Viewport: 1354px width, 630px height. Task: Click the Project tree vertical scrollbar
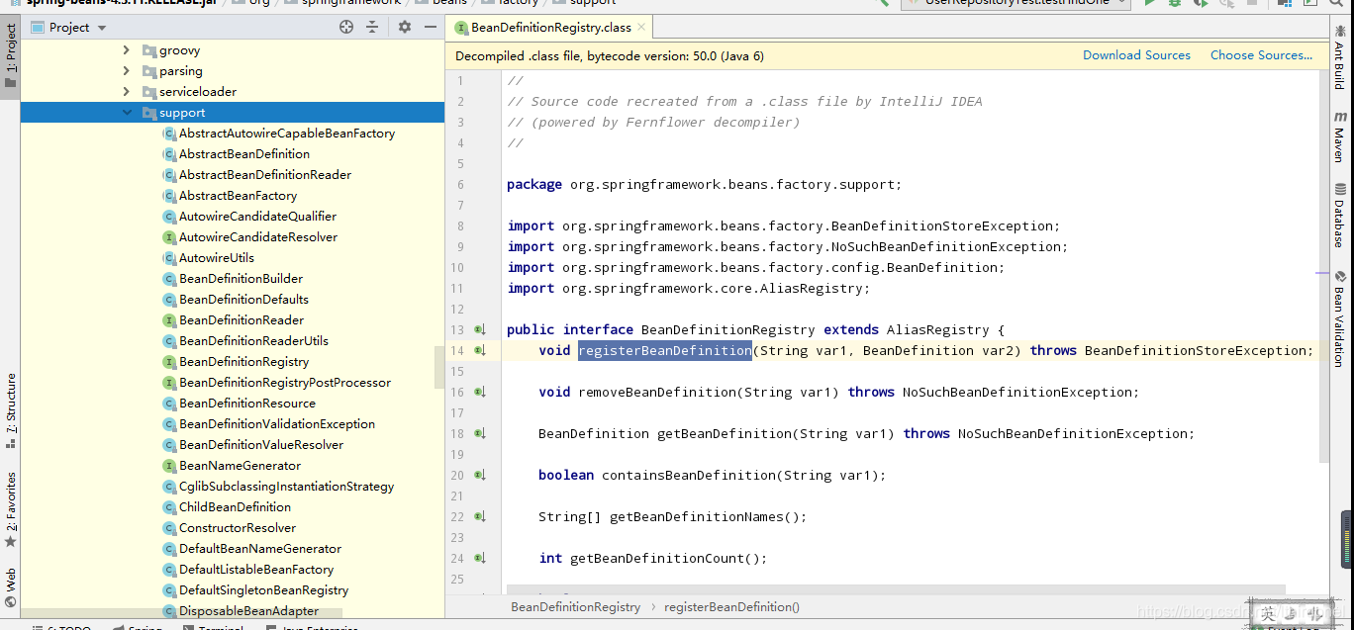click(x=439, y=367)
